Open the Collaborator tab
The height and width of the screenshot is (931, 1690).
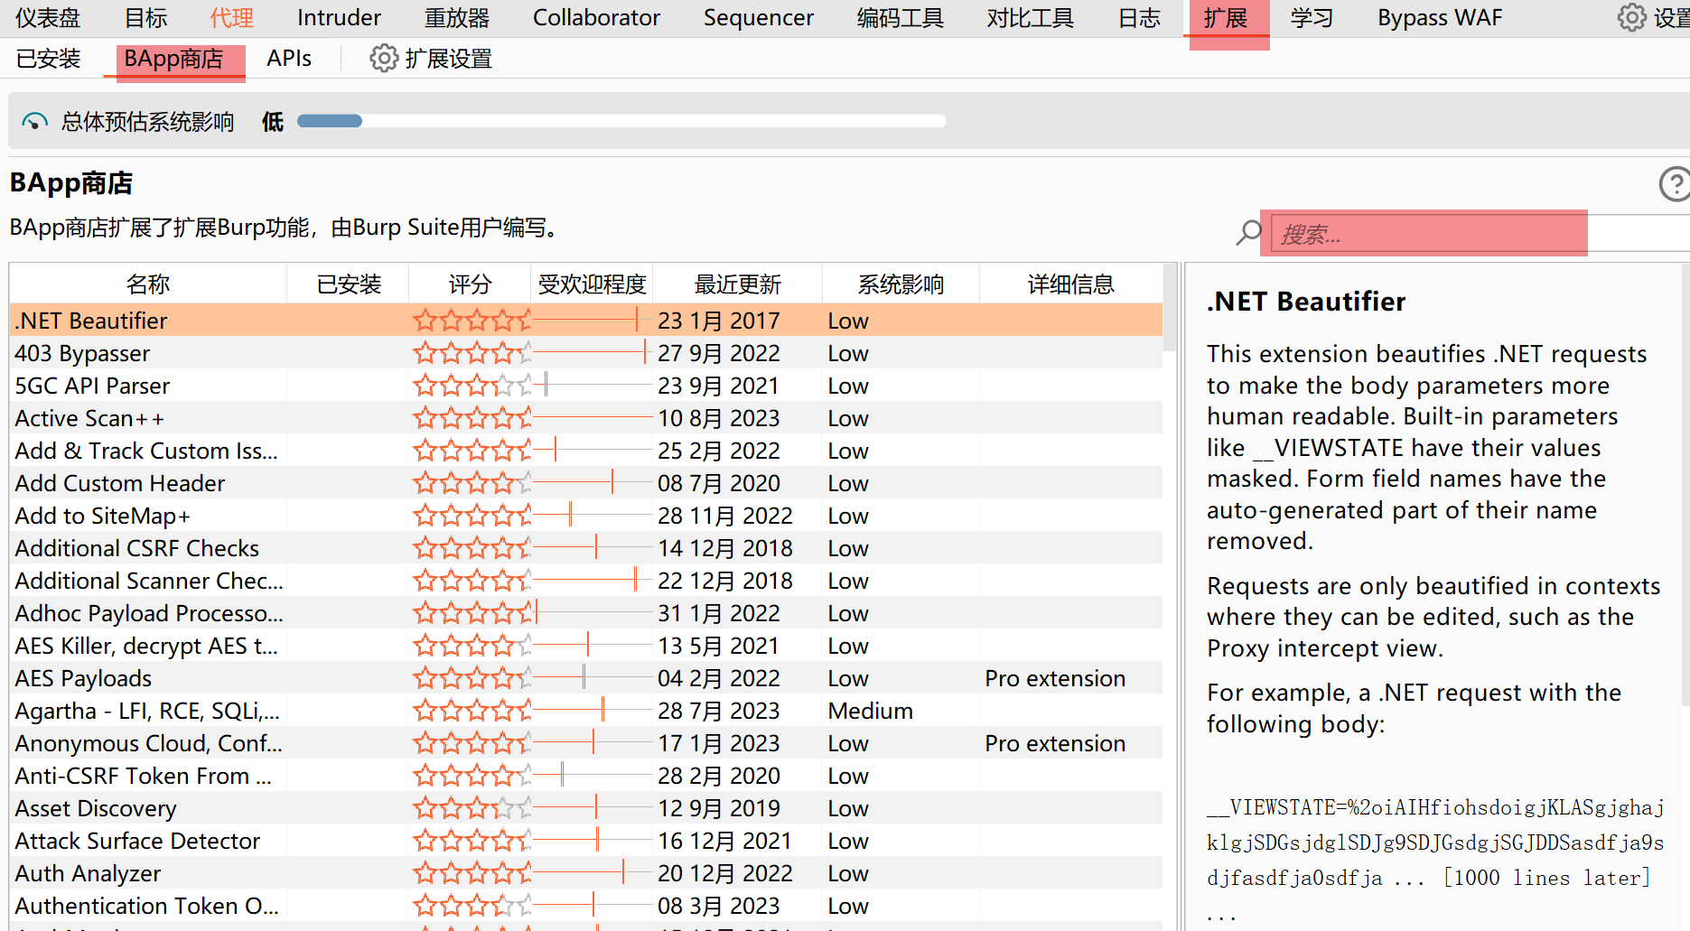(596, 18)
